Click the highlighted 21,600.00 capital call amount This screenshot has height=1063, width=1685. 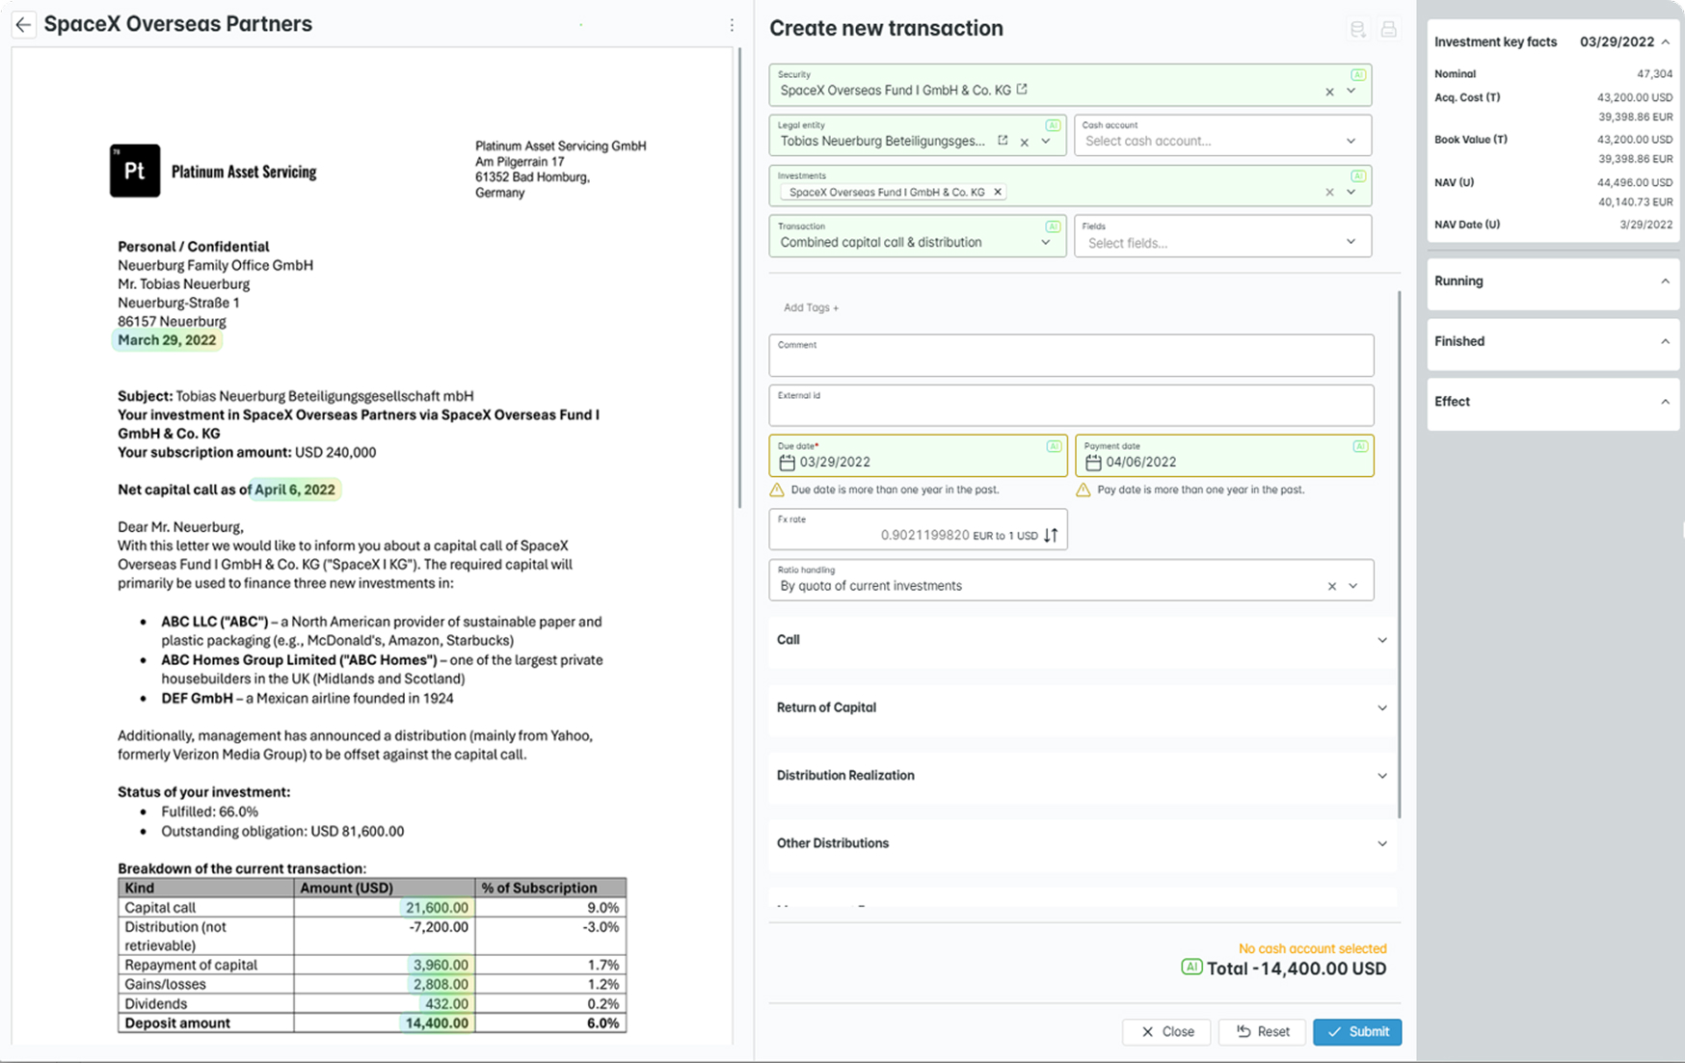pos(437,908)
